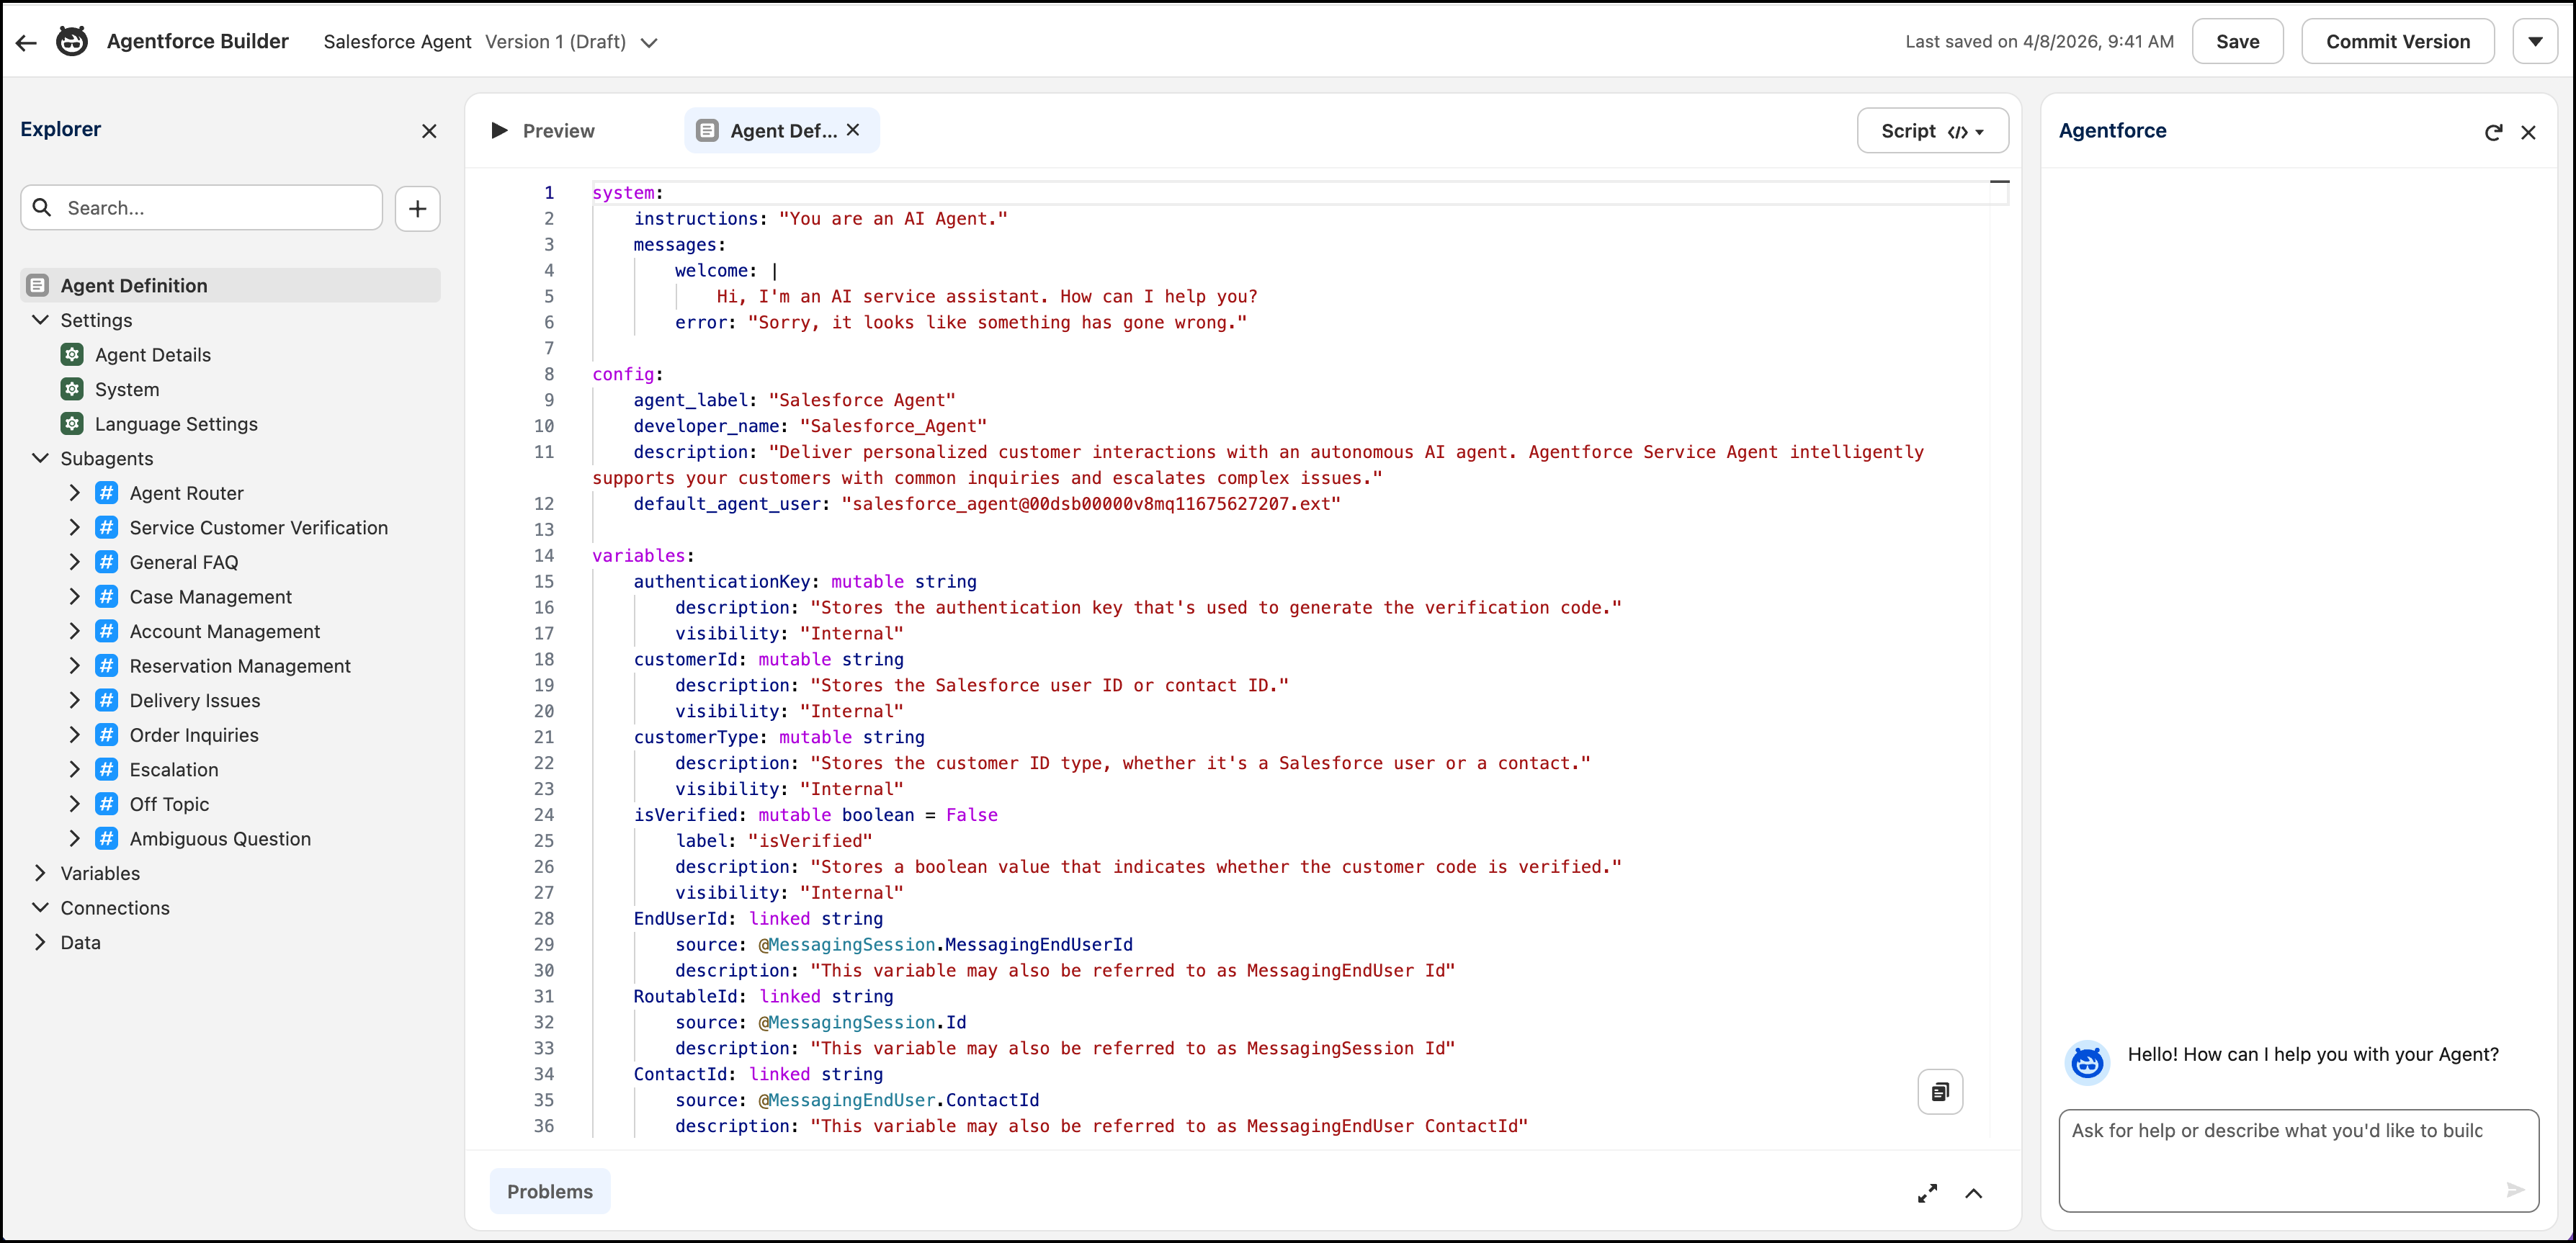Click the Preview play icon
This screenshot has height=1243, width=2576.
(499, 130)
